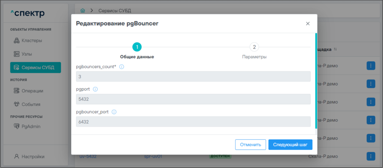Click the pgbouncers_count input field

pos(193,77)
